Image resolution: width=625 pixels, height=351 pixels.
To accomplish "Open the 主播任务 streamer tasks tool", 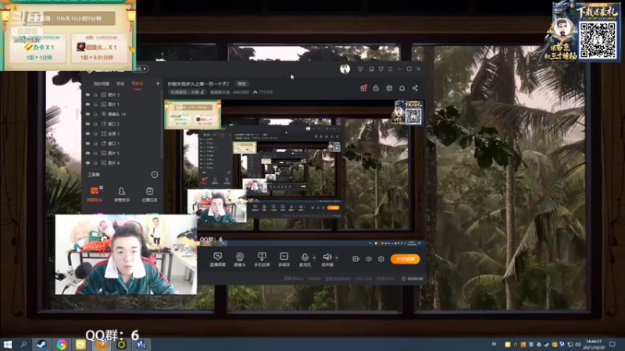I will click(149, 194).
